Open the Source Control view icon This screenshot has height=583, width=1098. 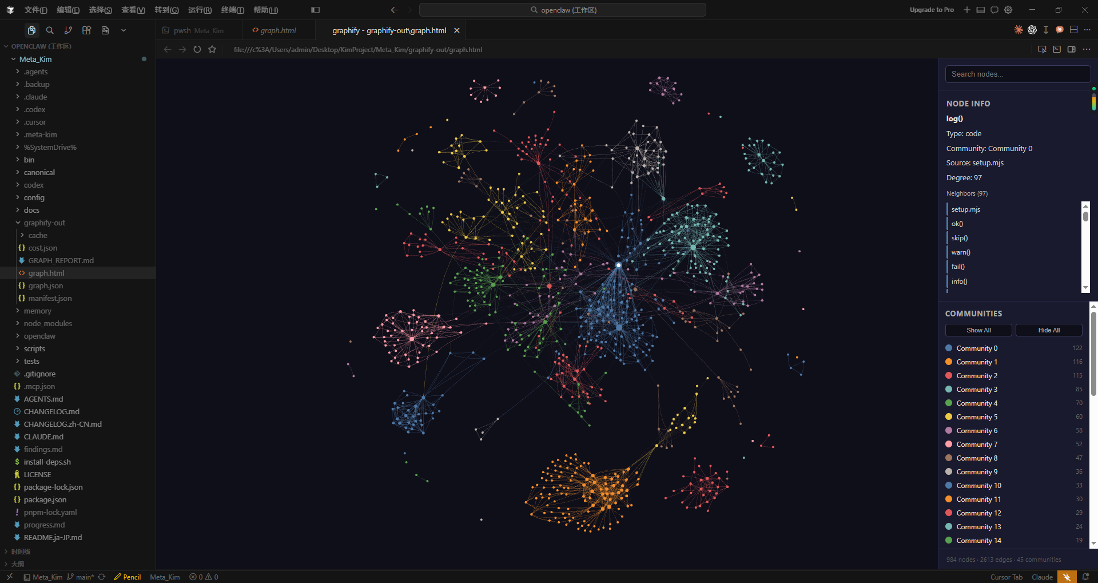point(68,30)
